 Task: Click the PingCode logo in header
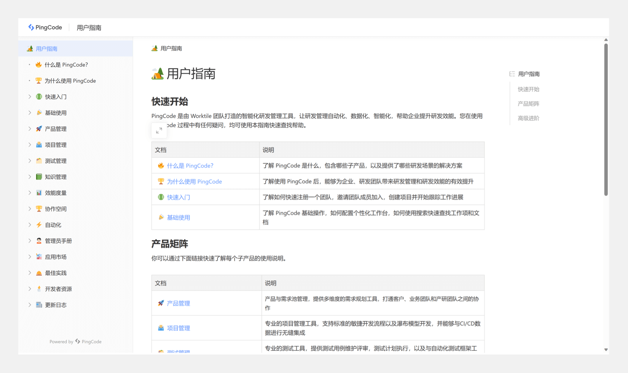(45, 27)
